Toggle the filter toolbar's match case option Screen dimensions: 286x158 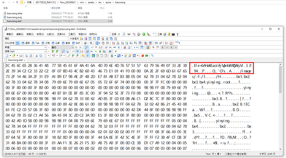[x=106, y=47]
